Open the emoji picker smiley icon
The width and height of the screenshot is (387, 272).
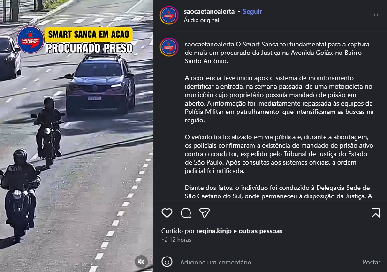pyautogui.click(x=167, y=262)
